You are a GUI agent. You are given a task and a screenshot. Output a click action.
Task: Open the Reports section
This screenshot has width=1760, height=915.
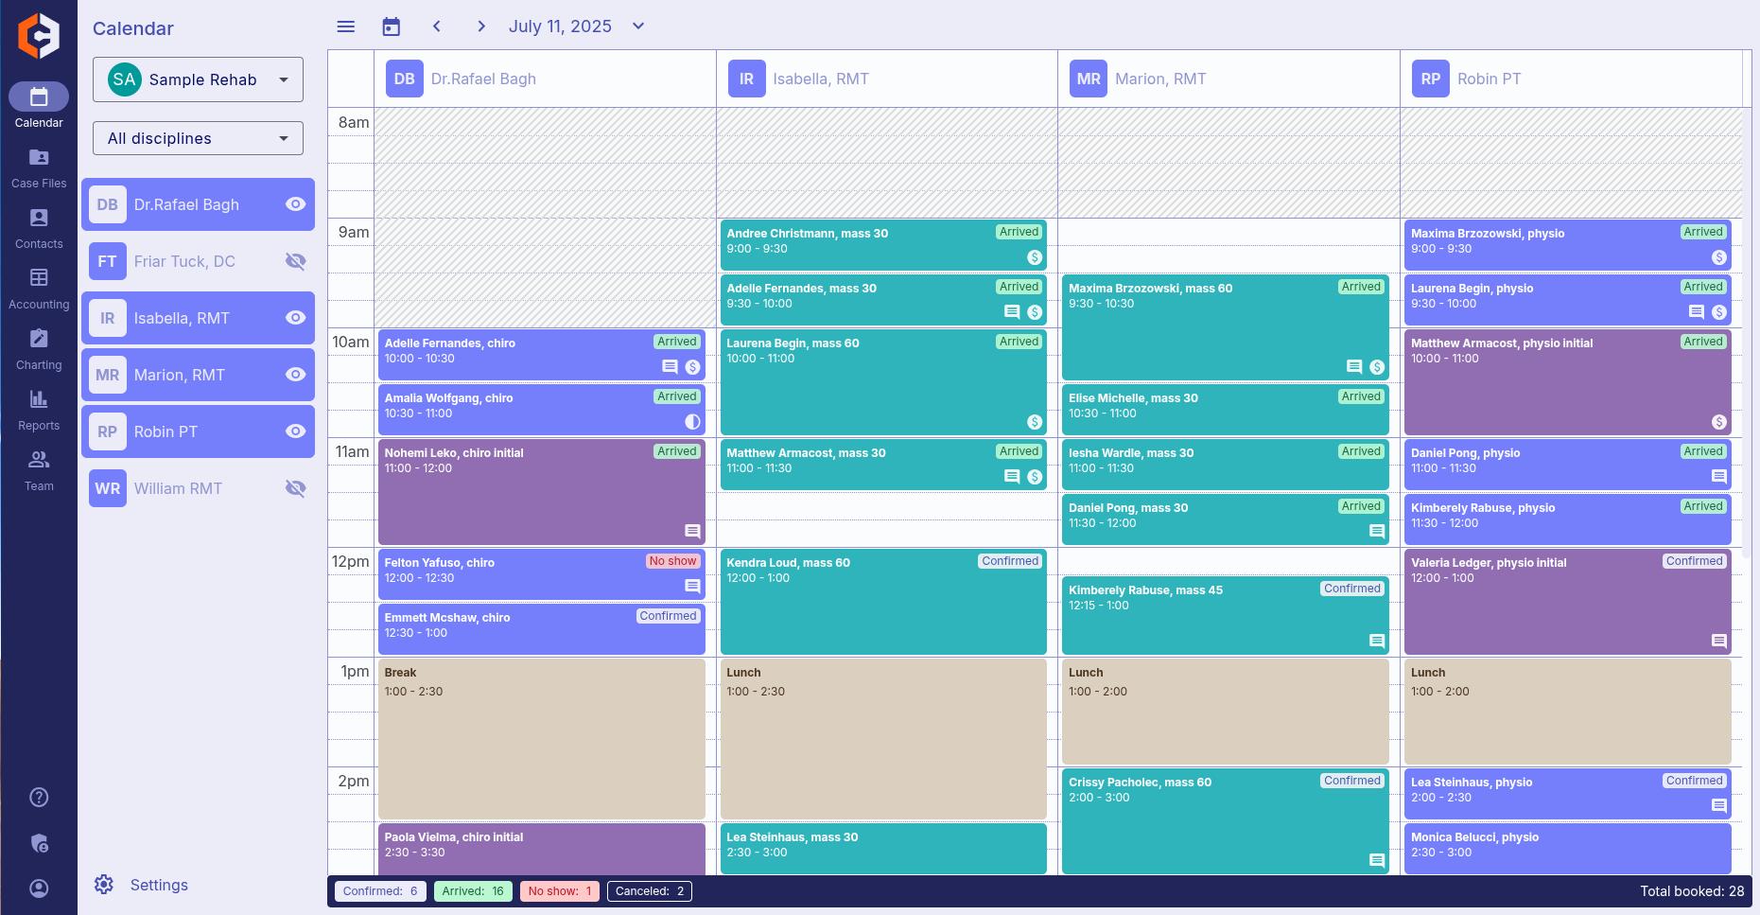[39, 409]
